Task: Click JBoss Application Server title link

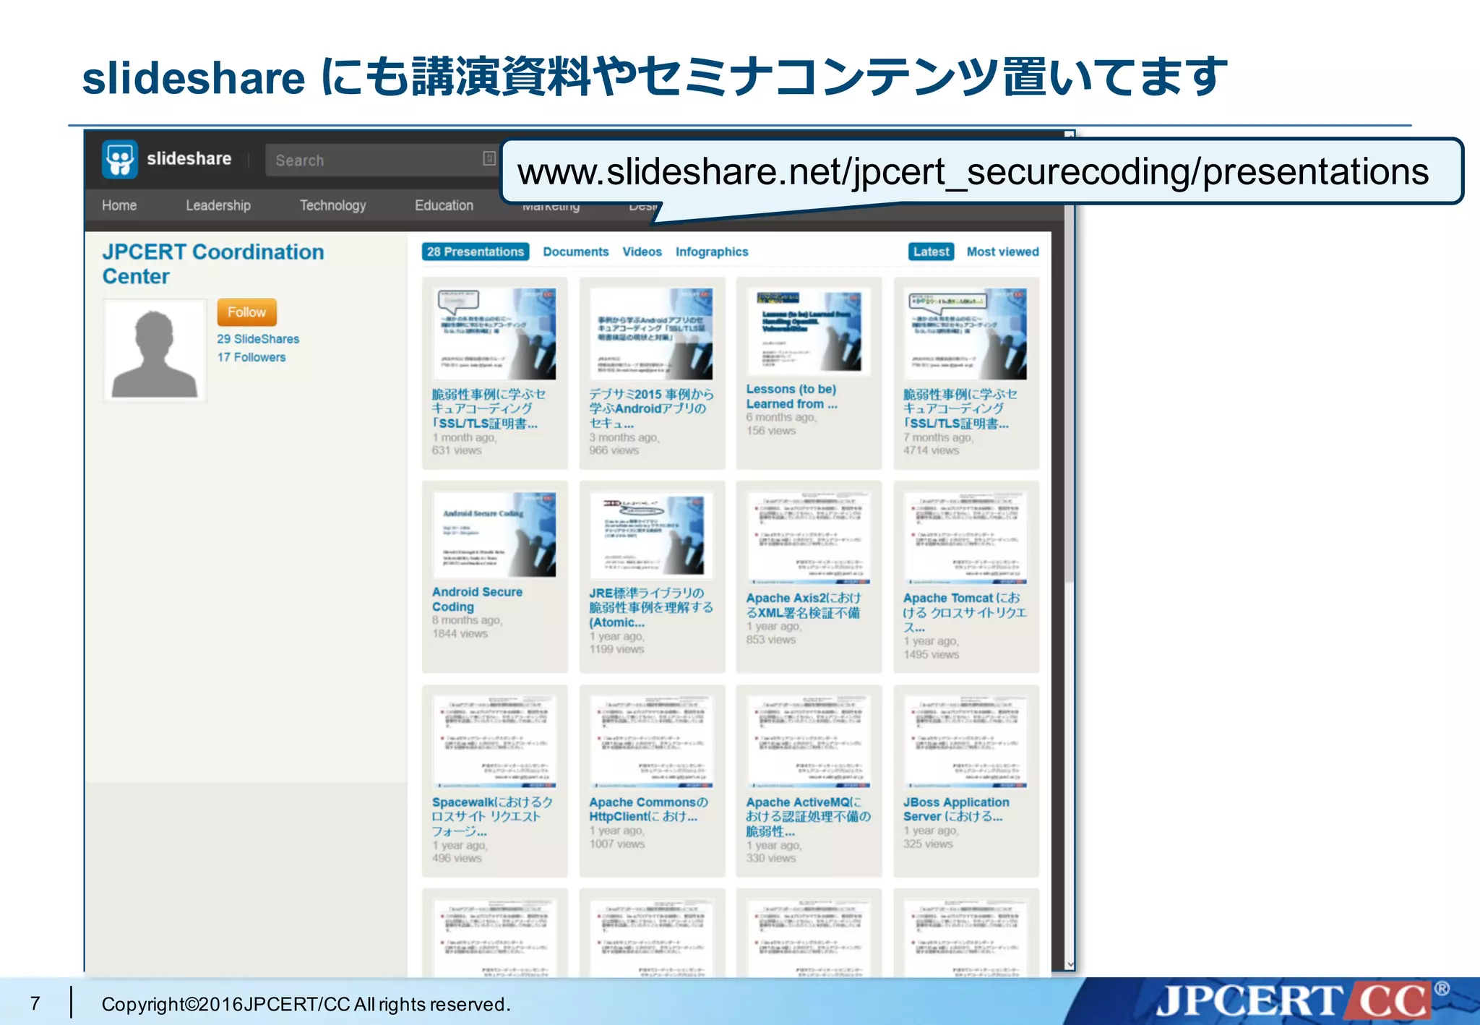Action: (956, 809)
